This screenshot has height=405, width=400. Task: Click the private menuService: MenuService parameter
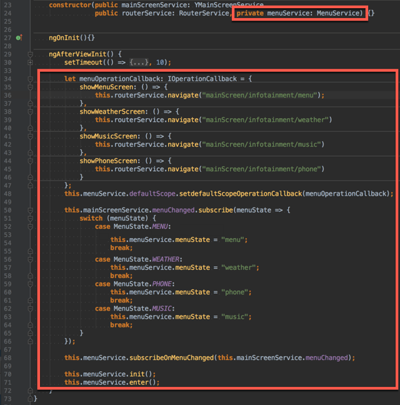click(x=299, y=13)
